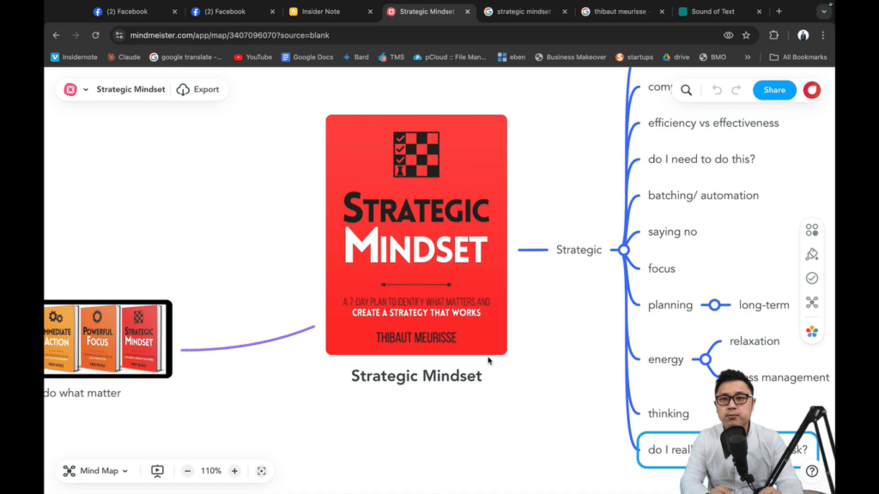Select the saying no topic

click(672, 232)
